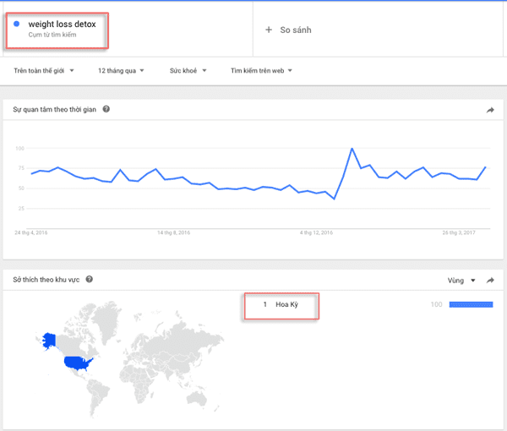This screenshot has height=431, width=507.
Task: Open the Vùng region type dropdown
Action: [461, 280]
